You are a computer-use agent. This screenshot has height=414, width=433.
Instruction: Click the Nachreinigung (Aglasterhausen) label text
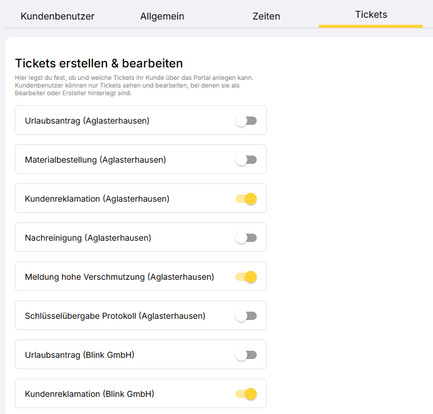[x=88, y=238]
